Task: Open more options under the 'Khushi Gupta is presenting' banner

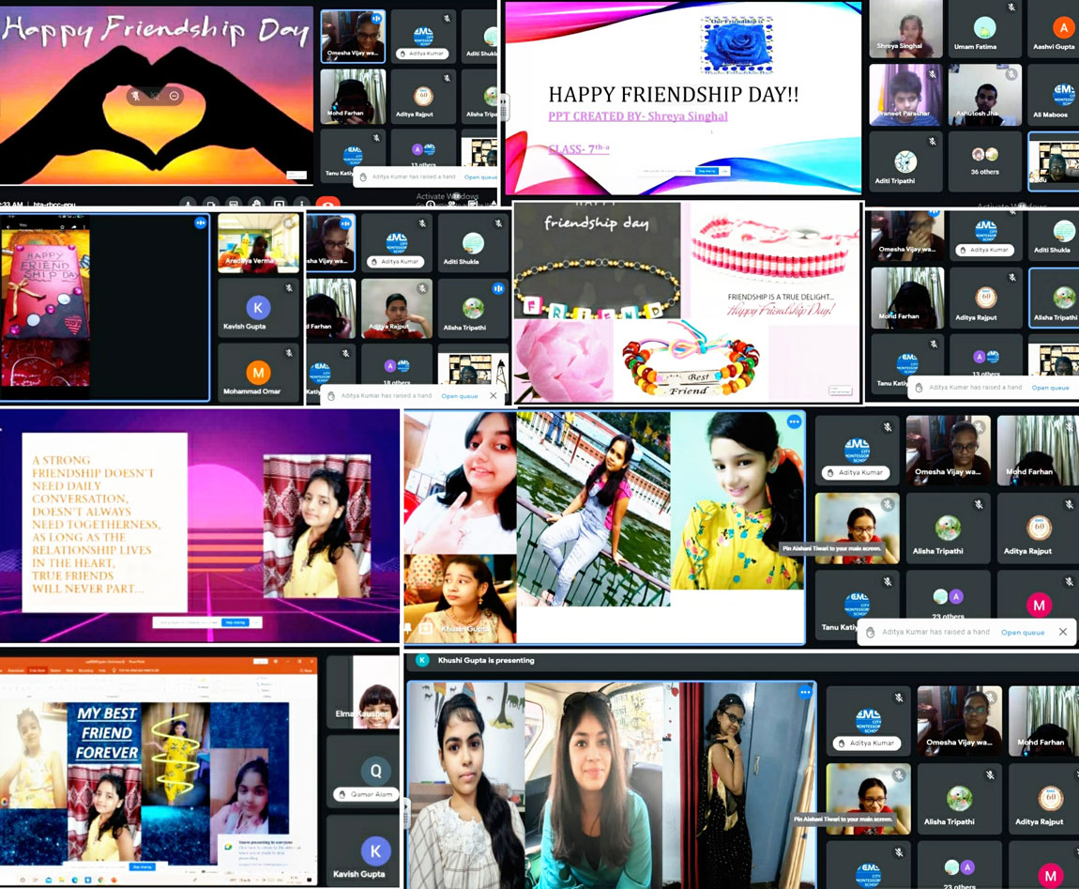Action: click(804, 692)
